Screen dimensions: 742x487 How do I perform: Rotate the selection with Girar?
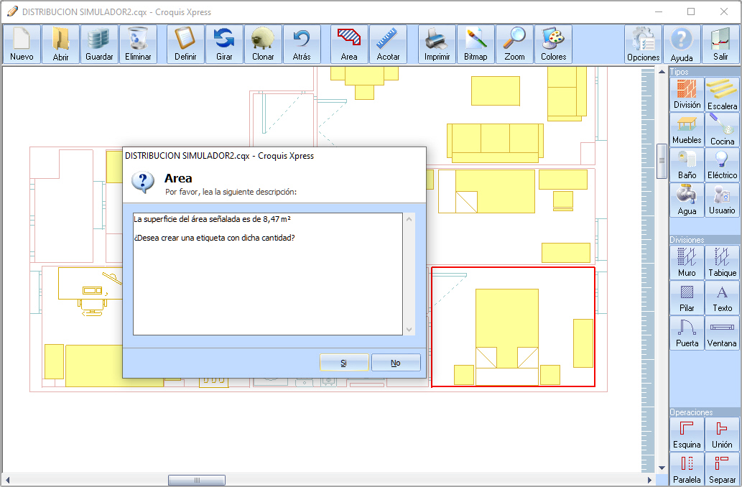coord(224,44)
